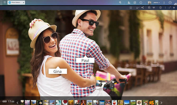Click the face tagging icon
Screen dimensions: 177x105
click(x=131, y=8)
